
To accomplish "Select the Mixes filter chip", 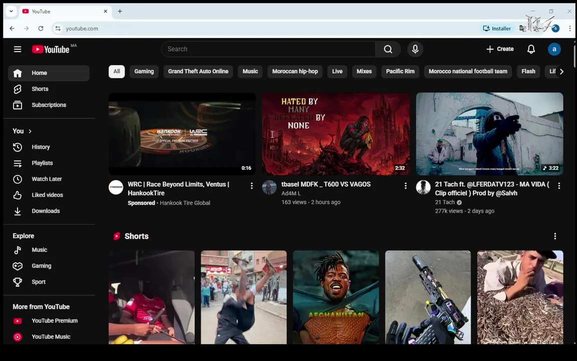I will pyautogui.click(x=364, y=72).
